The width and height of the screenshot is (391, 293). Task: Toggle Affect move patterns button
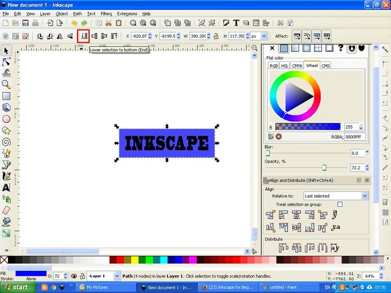click(326, 37)
